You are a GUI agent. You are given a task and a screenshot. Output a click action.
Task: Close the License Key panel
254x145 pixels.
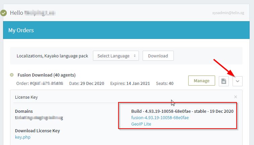236,97
